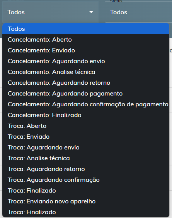172x218 pixels.
Task: Select Cancelamento: Finalizado
Action: click(86, 115)
